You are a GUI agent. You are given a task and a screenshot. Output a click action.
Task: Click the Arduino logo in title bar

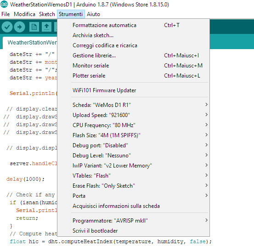(4, 5)
